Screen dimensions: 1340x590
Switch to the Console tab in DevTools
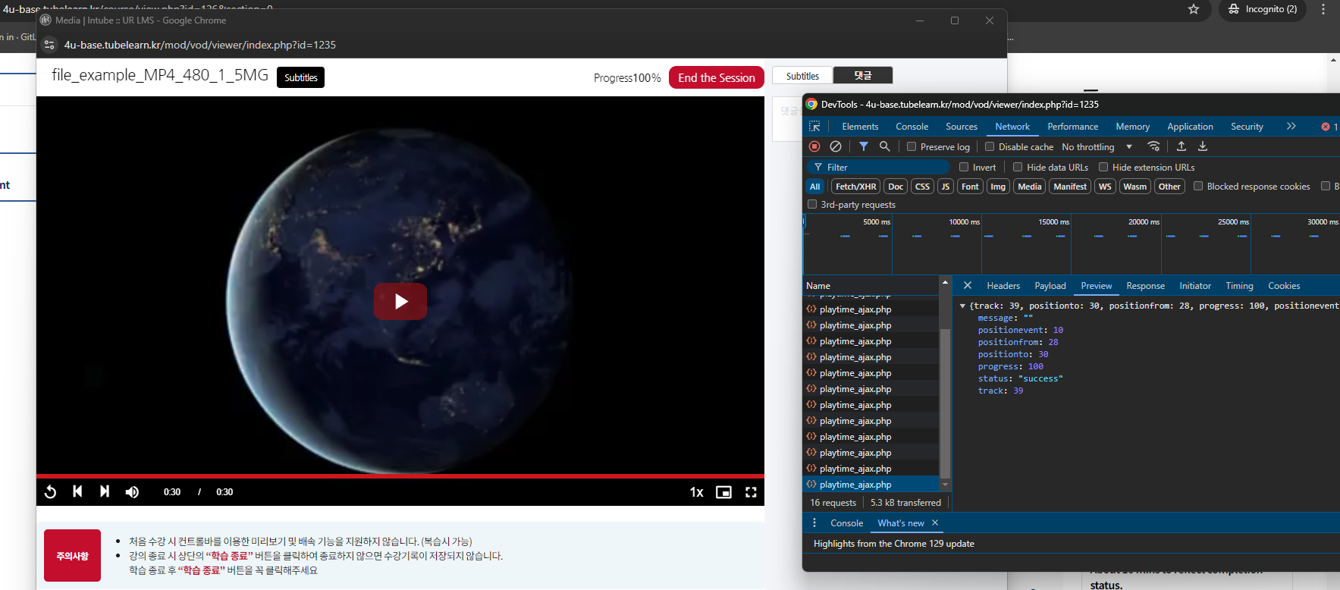tap(912, 127)
